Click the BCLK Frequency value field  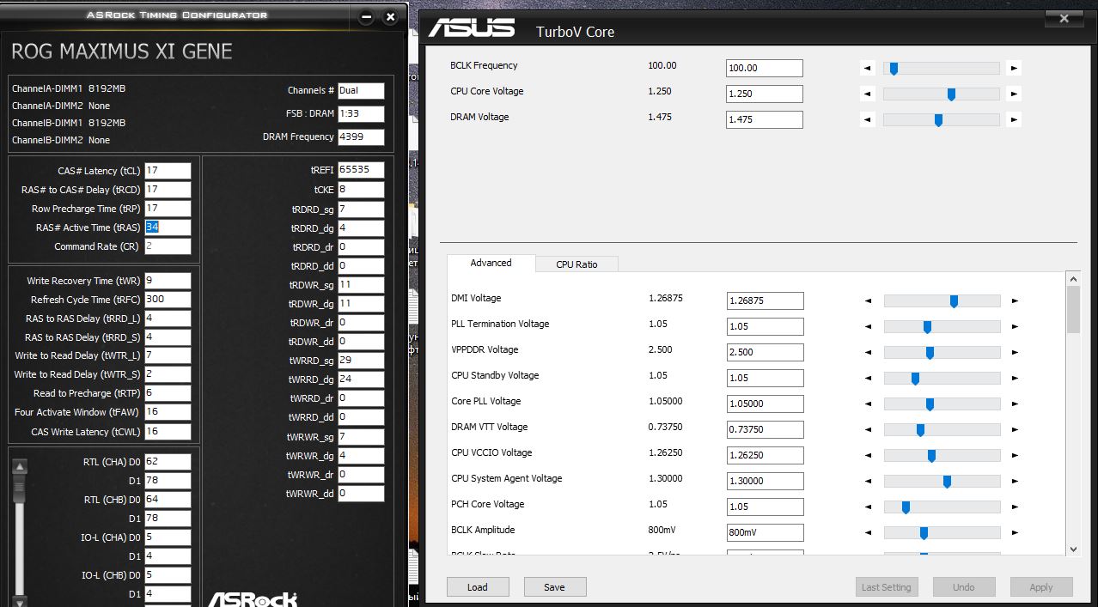click(x=765, y=68)
